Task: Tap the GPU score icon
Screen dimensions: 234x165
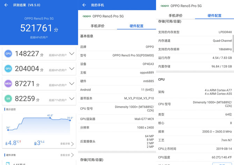Action: pyautogui.click(x=8, y=69)
